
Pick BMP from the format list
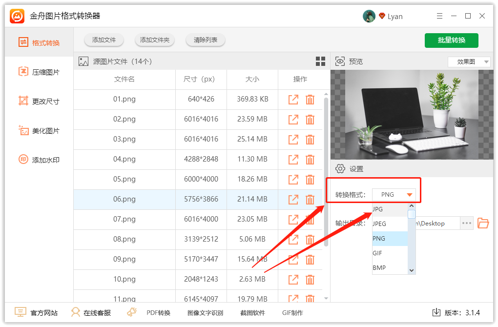point(390,267)
